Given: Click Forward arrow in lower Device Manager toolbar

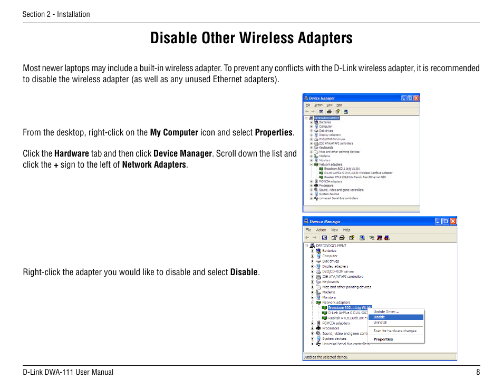Looking at the screenshot, I should [x=314, y=238].
